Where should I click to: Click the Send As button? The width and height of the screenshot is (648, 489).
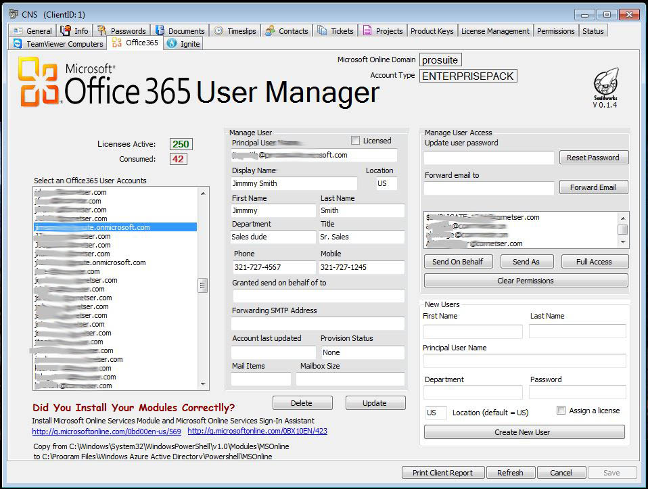click(x=526, y=262)
